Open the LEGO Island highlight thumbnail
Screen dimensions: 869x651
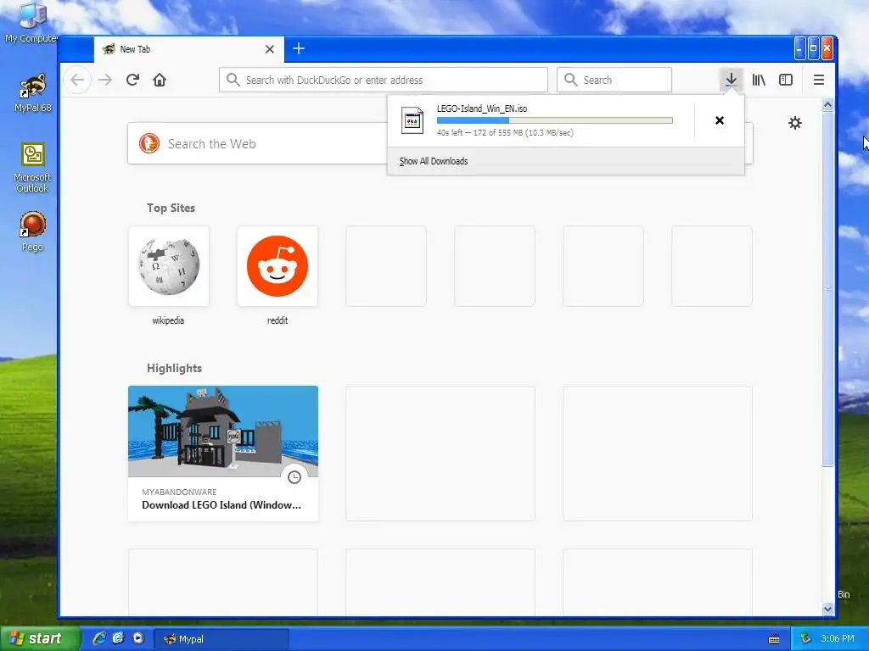click(x=223, y=431)
